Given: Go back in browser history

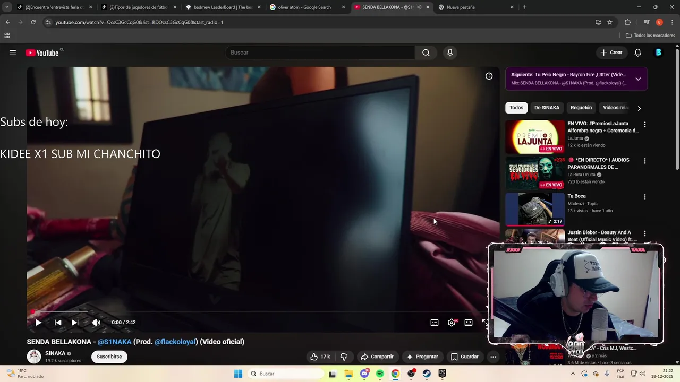Looking at the screenshot, I should pyautogui.click(x=7, y=22).
